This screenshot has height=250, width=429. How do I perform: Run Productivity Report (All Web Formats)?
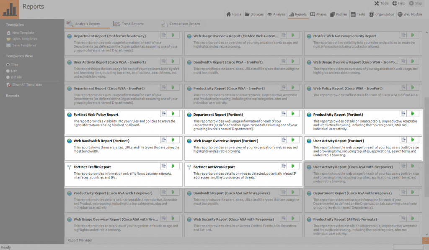point(413,218)
